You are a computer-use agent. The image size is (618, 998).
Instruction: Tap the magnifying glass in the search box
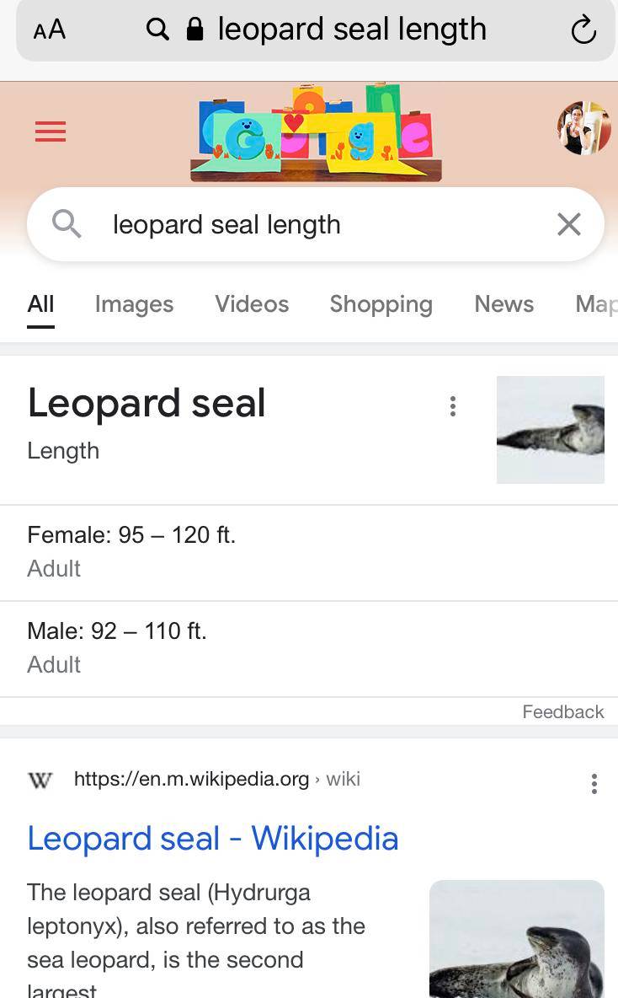coord(67,224)
